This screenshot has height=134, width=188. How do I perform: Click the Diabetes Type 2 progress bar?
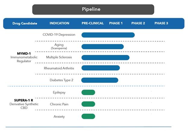coord(99,80)
